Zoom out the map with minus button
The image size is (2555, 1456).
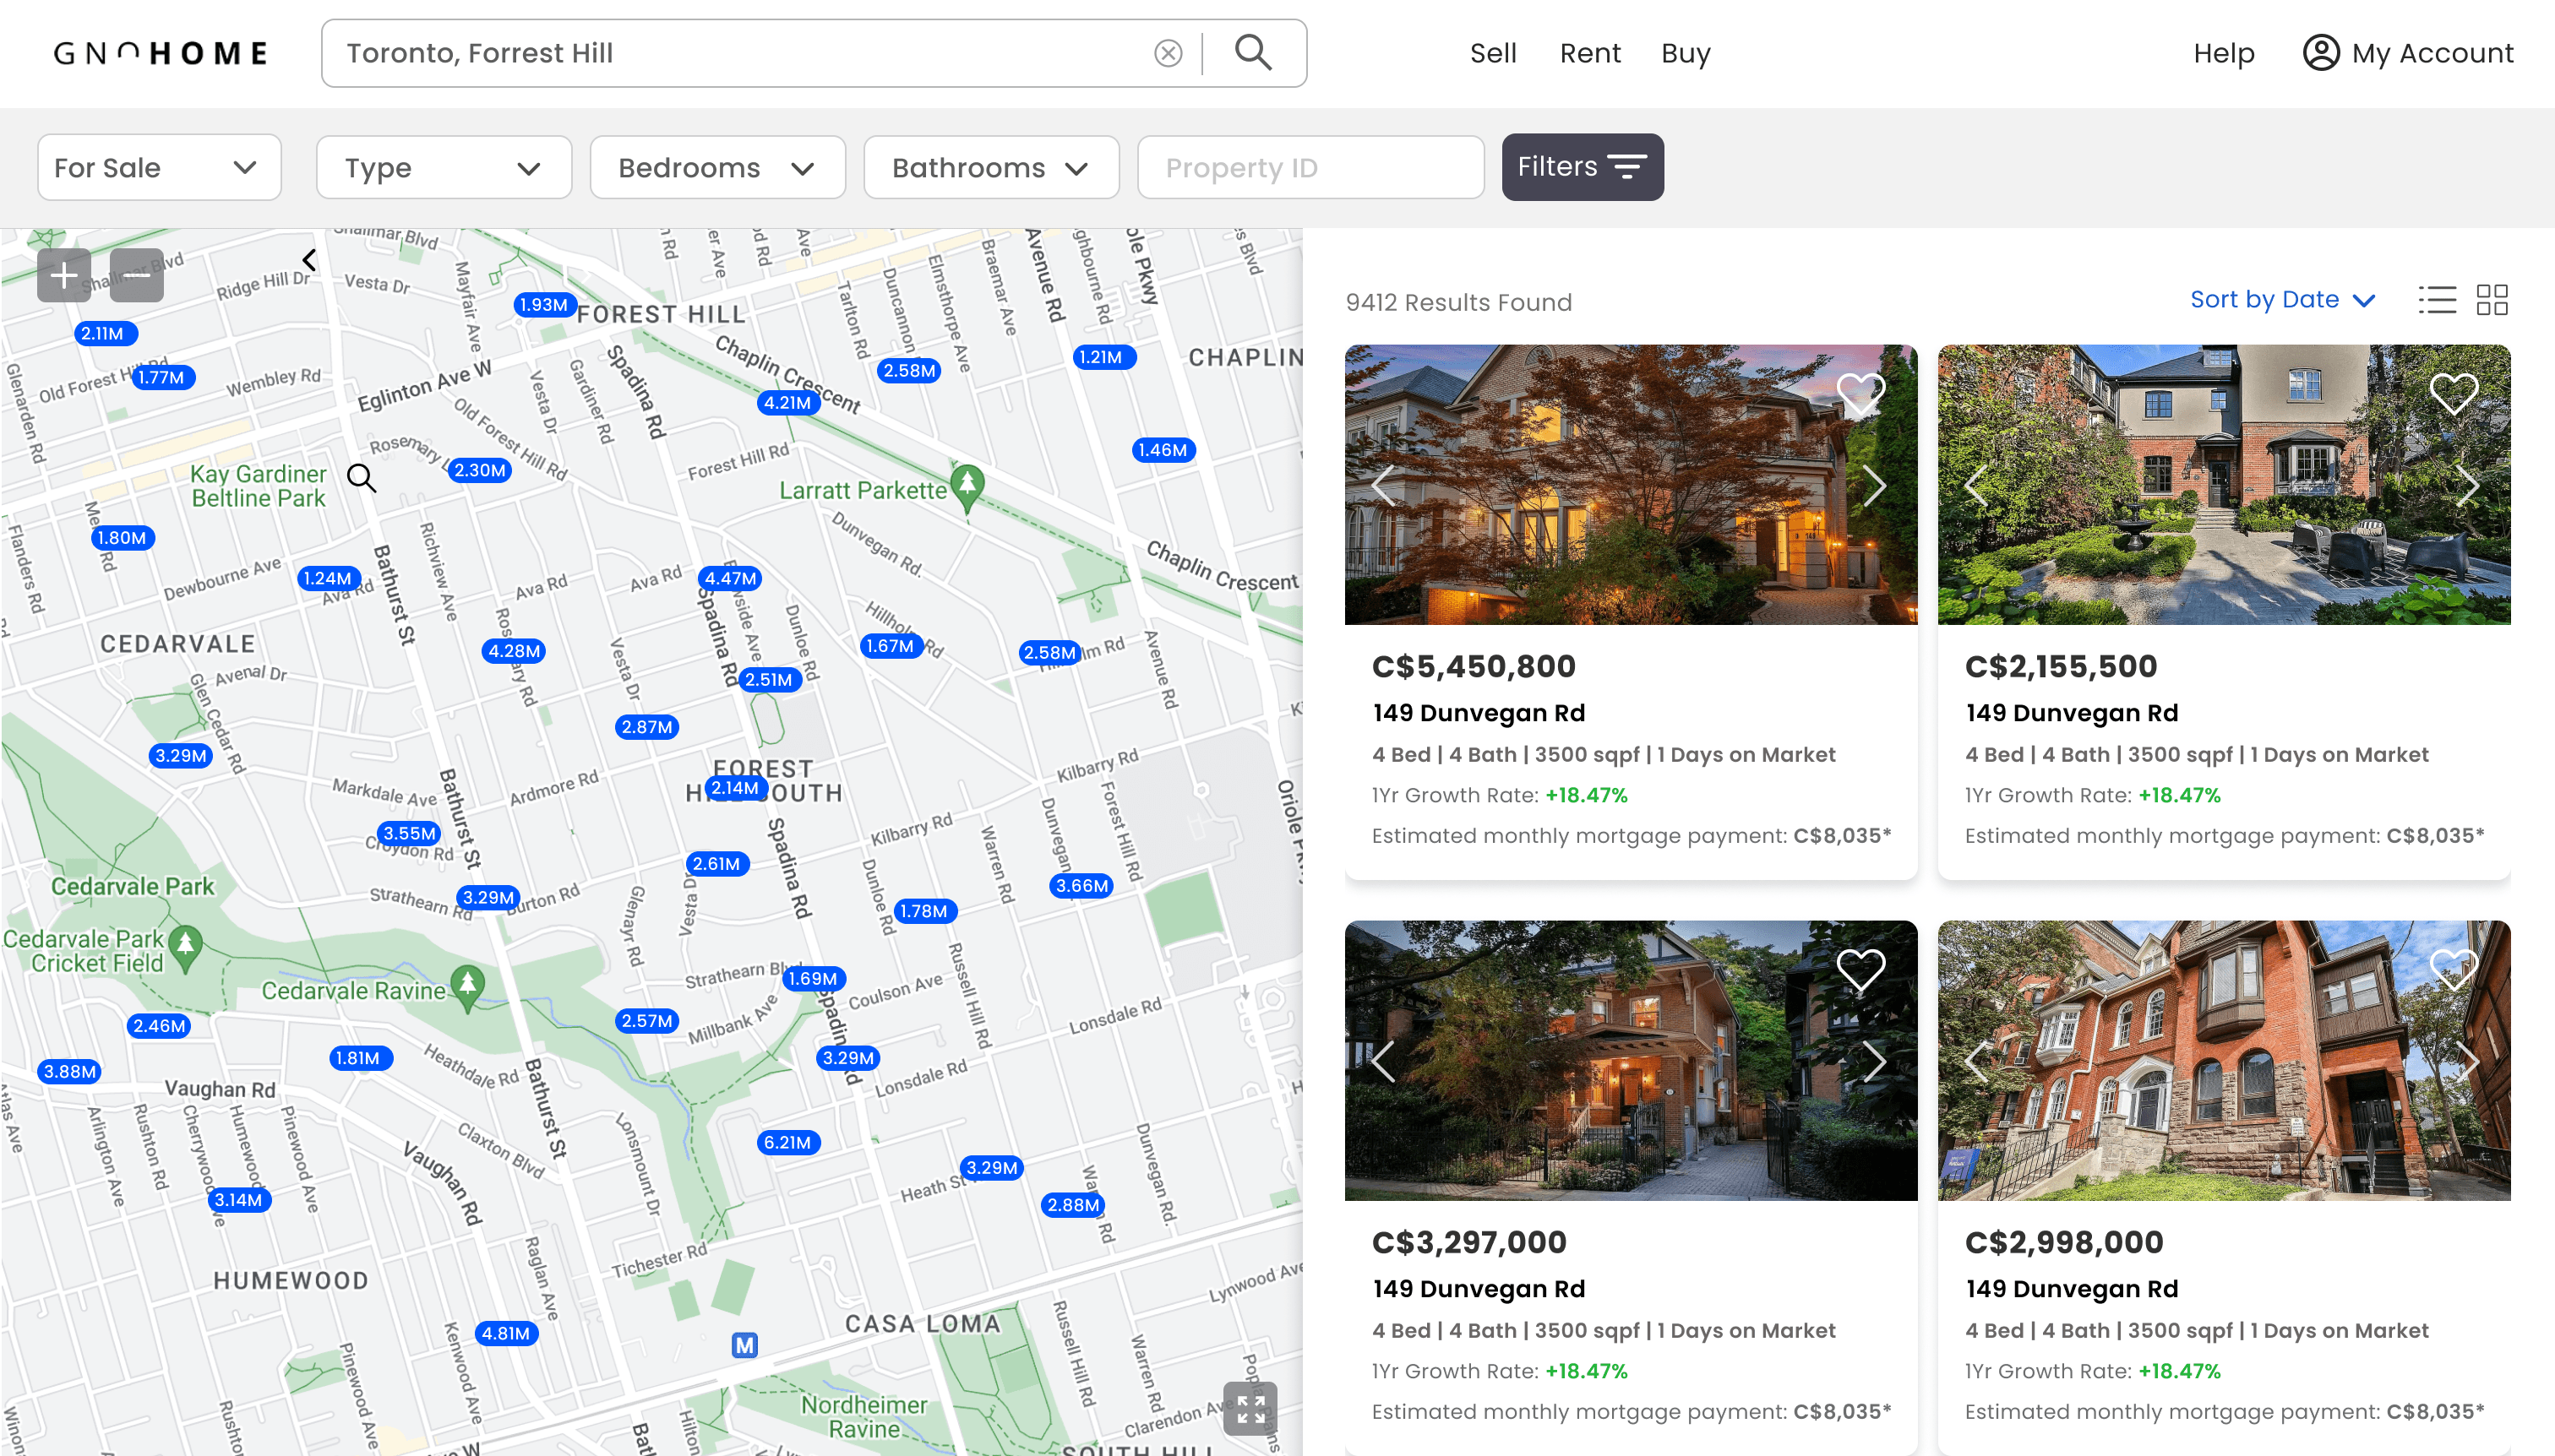tap(137, 275)
